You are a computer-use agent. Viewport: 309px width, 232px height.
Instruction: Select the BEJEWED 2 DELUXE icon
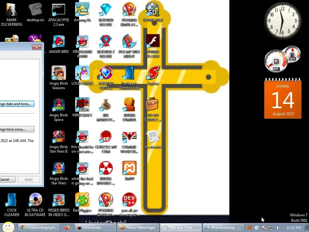click(x=106, y=46)
